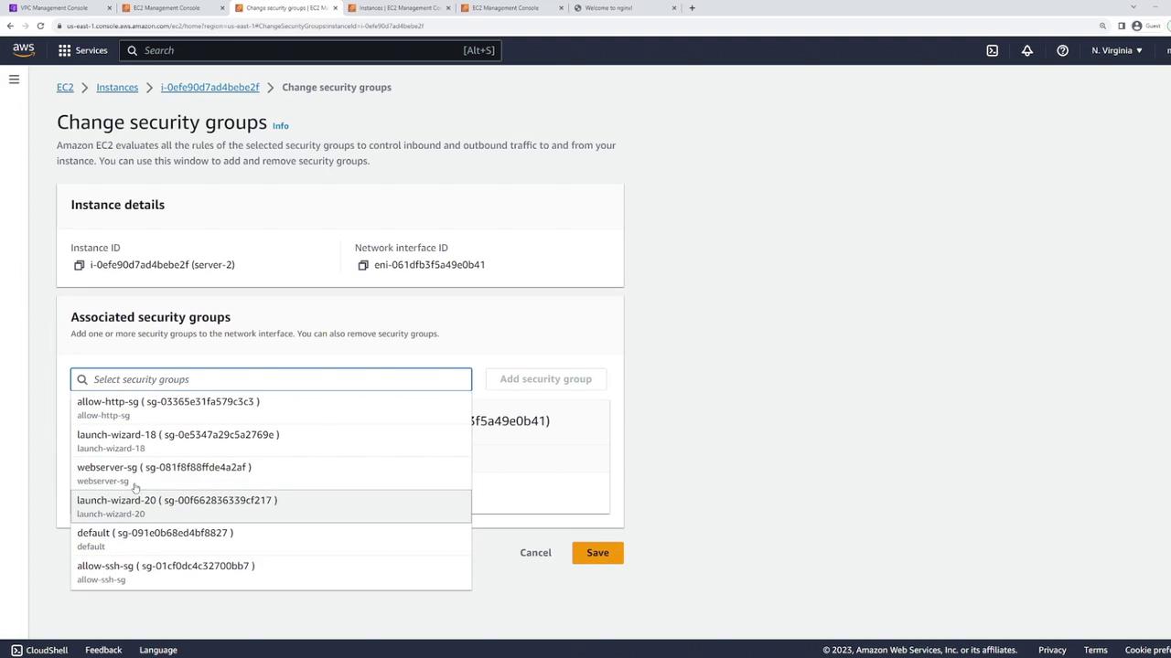Open the Services grid menu
Viewport: 1171px width, 658px height.
pos(83,50)
